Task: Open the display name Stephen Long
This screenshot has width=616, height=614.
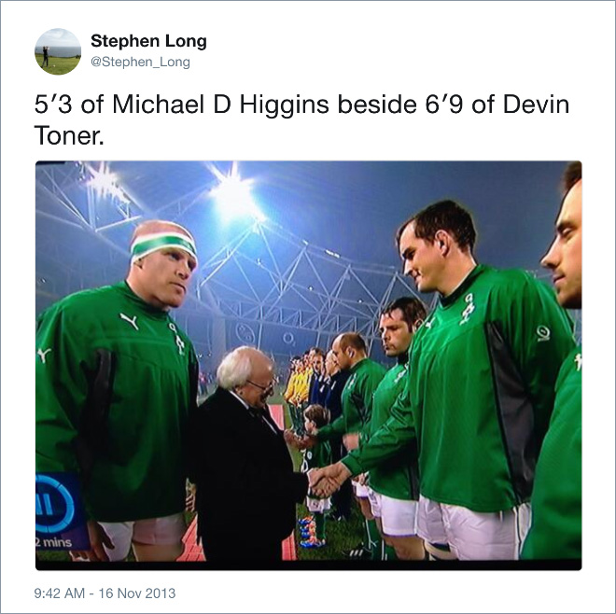Action: [148, 41]
